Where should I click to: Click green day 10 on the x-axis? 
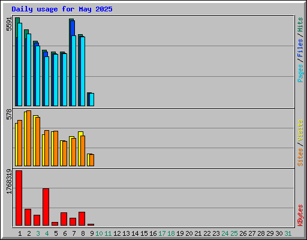99,233
